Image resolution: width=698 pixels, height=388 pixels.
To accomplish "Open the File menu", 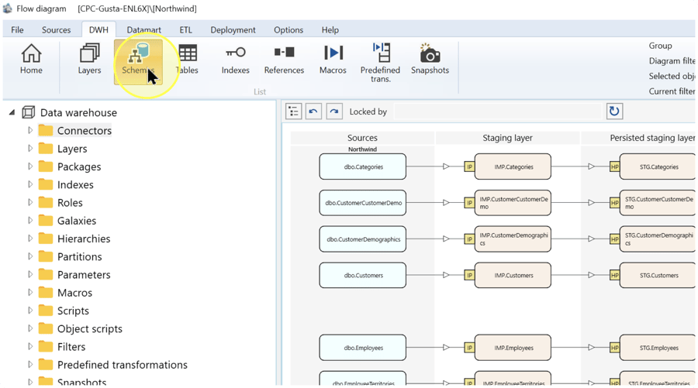I will tap(17, 29).
